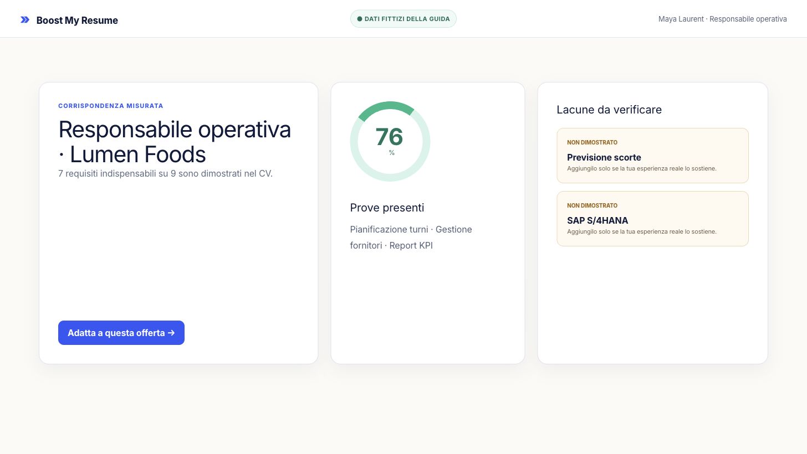807x454 pixels.
Task: Click the Non dimostrato label above SAP S/4HANA
Action: point(592,205)
